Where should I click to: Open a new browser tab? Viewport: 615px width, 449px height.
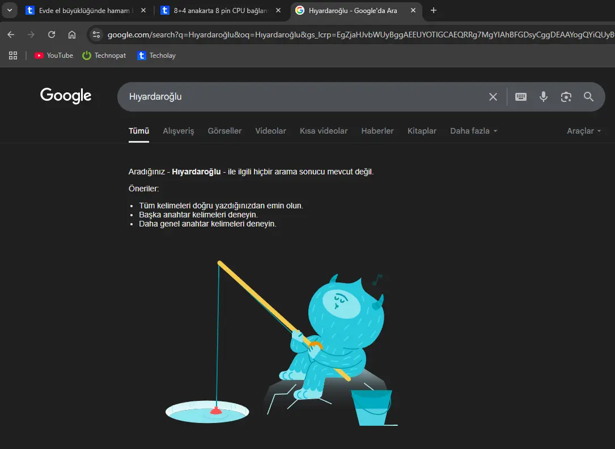point(434,11)
